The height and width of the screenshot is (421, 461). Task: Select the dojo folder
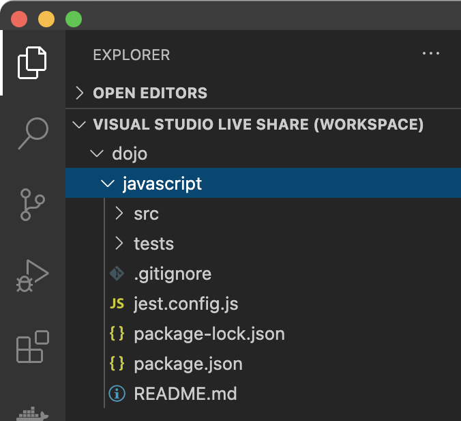click(x=263, y=154)
